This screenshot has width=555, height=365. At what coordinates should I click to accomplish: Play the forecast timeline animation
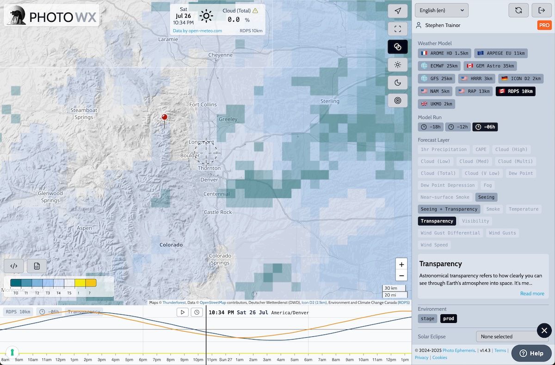183,312
